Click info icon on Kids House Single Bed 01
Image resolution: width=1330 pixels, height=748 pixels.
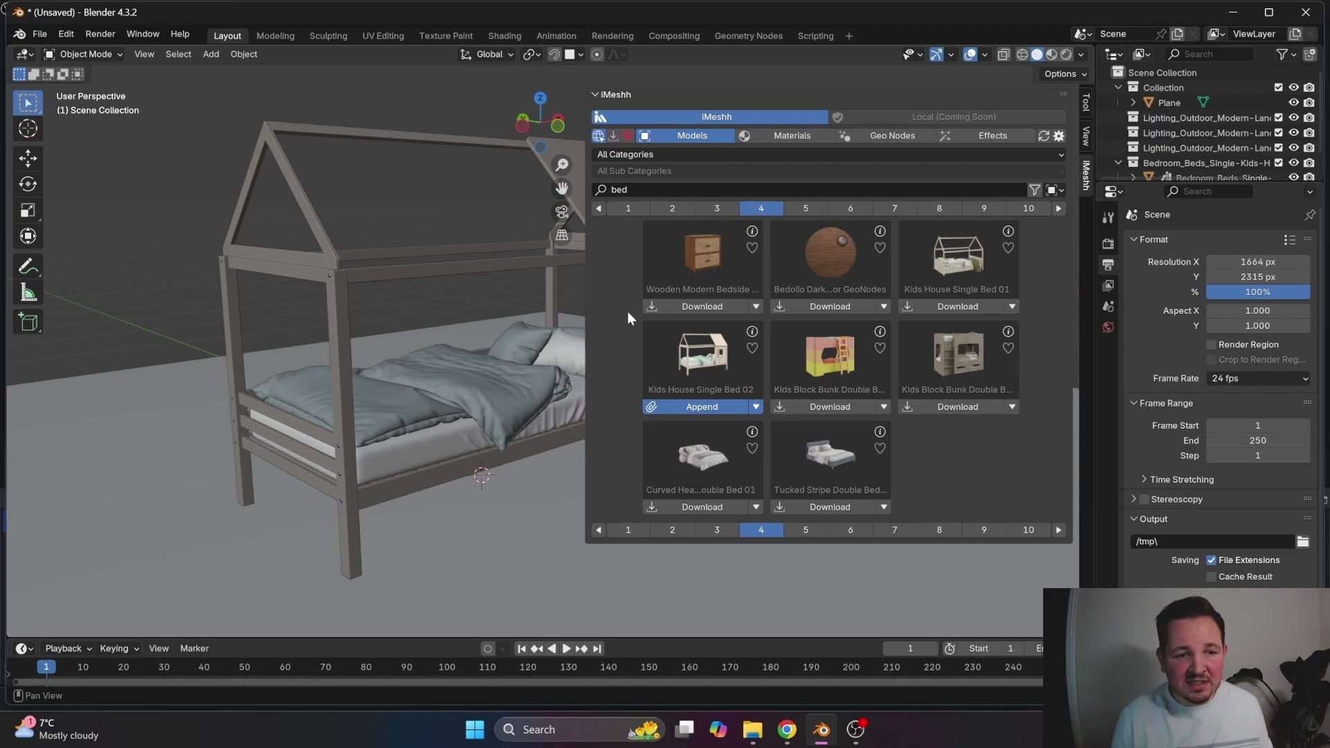[x=1008, y=231]
